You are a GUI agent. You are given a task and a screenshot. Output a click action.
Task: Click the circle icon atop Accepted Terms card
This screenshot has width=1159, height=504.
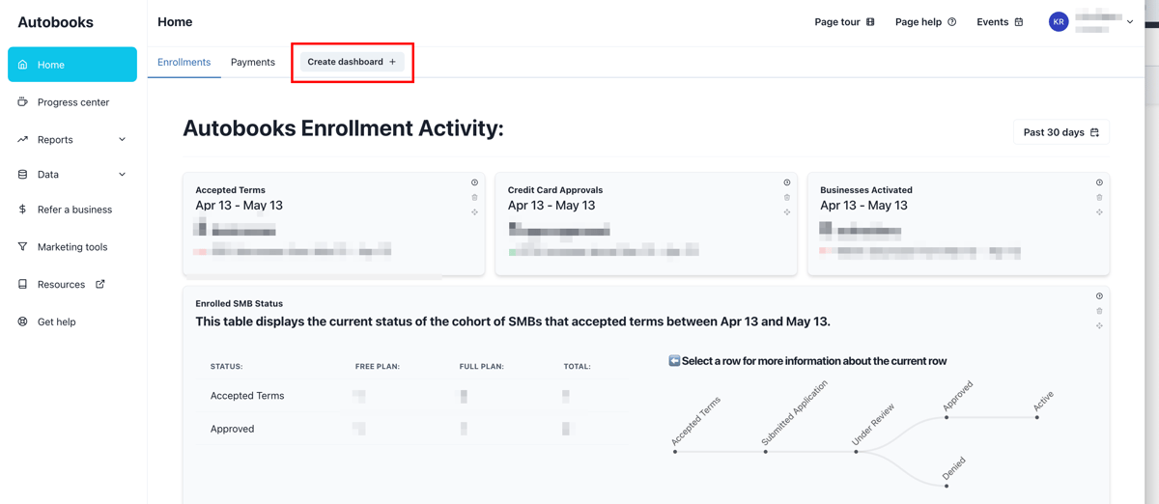(474, 182)
